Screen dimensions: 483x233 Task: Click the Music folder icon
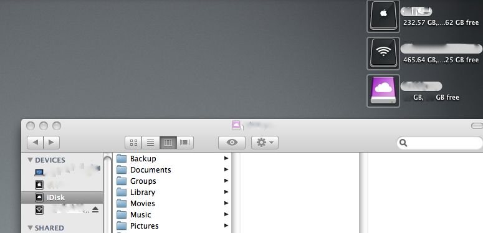tap(122, 214)
